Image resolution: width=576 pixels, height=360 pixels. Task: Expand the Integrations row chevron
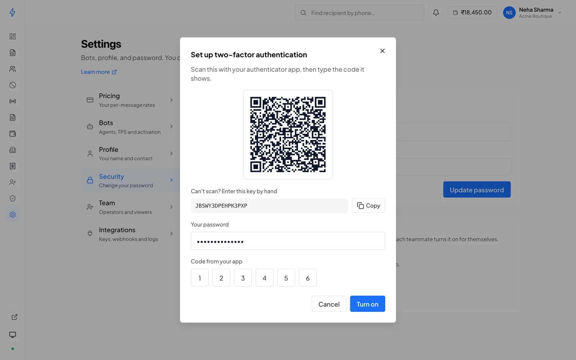point(171,233)
